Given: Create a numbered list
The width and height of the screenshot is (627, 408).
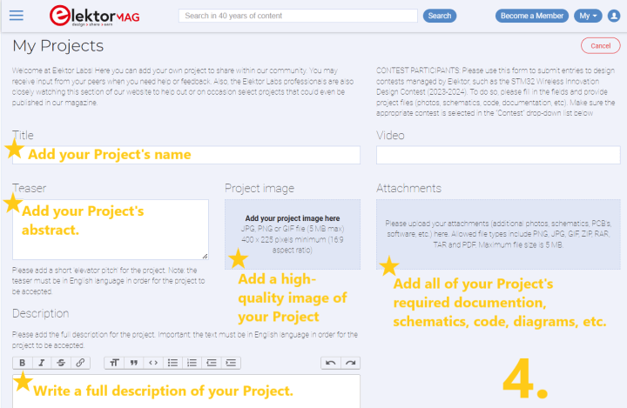Looking at the screenshot, I should tap(192, 363).
